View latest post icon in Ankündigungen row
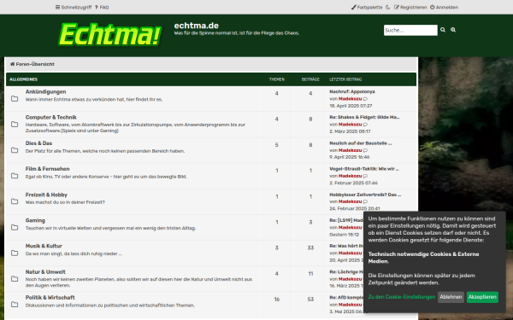The width and height of the screenshot is (513, 320). [x=365, y=99]
